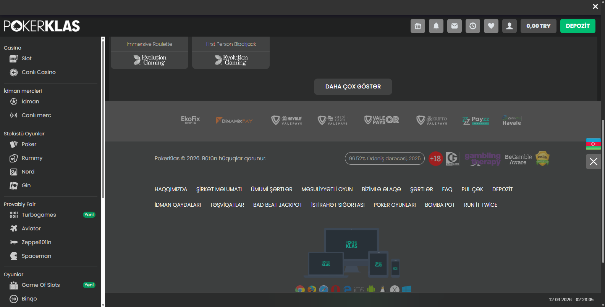
Task: Close the side widget with X
Action: (593, 161)
